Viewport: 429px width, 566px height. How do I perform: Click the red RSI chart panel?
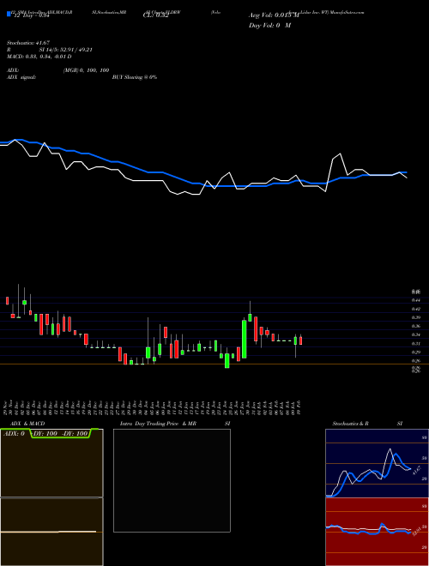[x=377, y=532]
